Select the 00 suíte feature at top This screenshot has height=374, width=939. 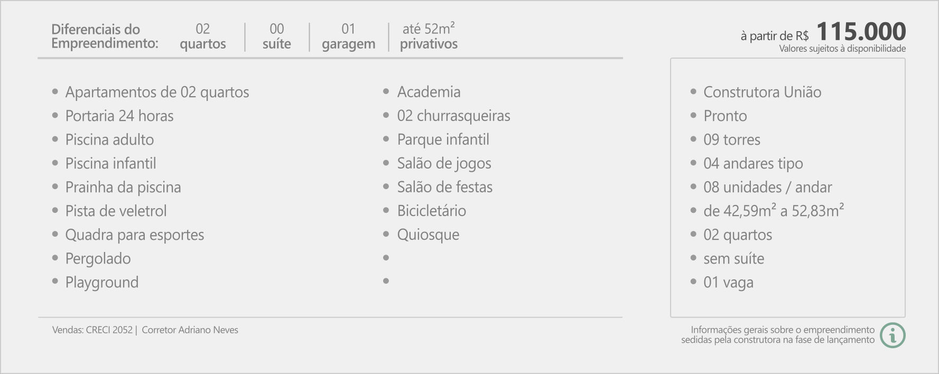[277, 36]
